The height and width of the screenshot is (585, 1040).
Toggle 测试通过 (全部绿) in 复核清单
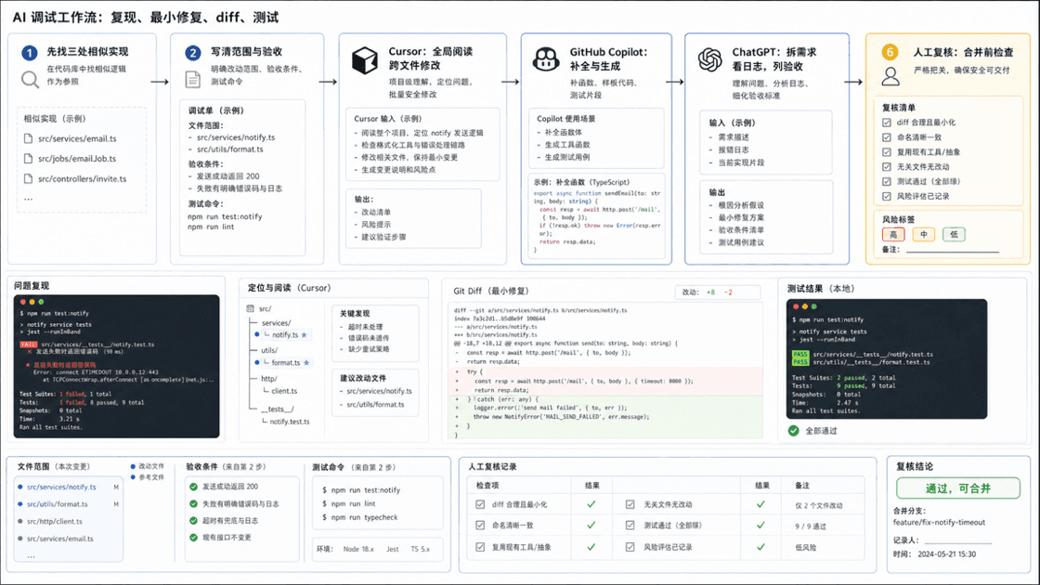(x=887, y=181)
